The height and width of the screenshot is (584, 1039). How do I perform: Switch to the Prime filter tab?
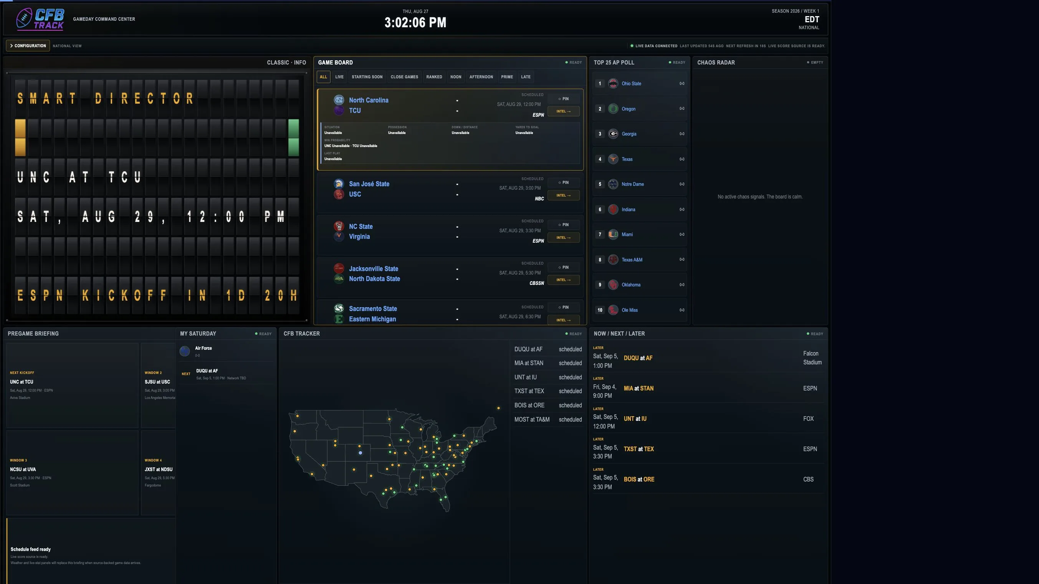pos(507,77)
